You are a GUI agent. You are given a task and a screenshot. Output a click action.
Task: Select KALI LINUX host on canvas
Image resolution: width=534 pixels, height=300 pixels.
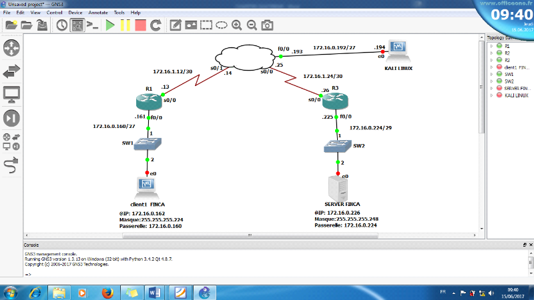pyautogui.click(x=398, y=52)
